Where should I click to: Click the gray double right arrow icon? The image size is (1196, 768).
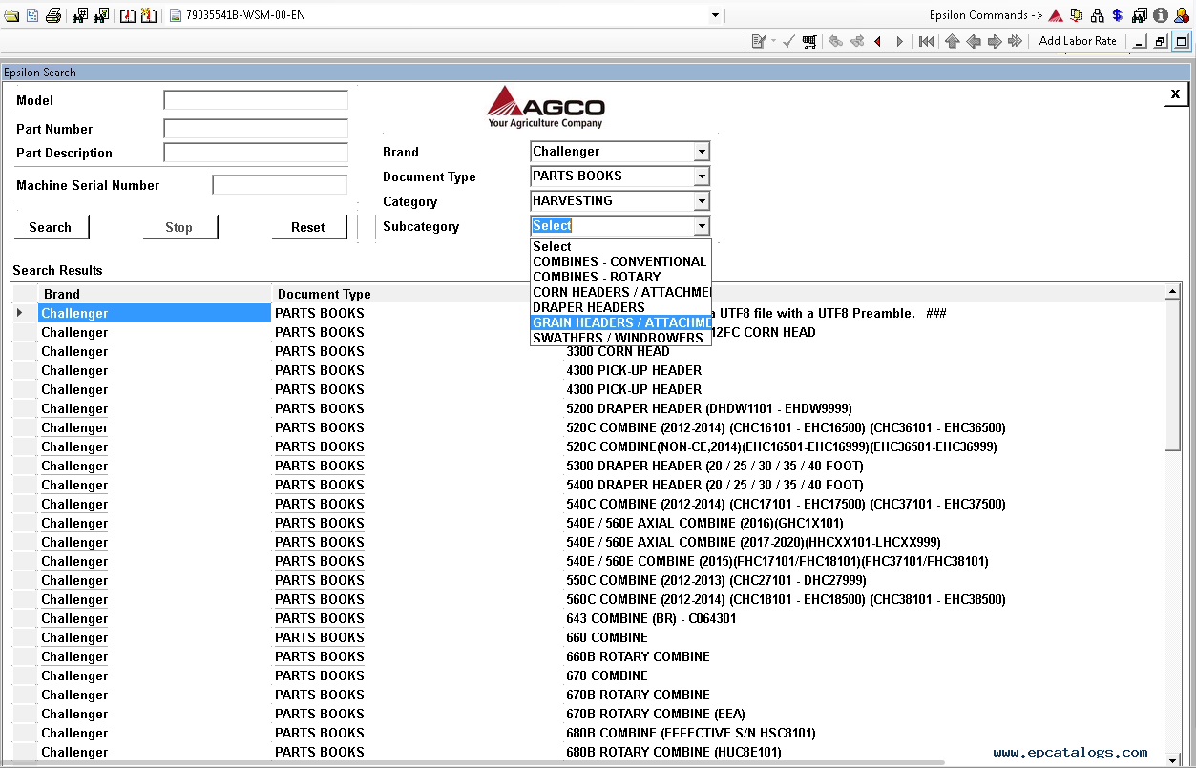(1016, 41)
